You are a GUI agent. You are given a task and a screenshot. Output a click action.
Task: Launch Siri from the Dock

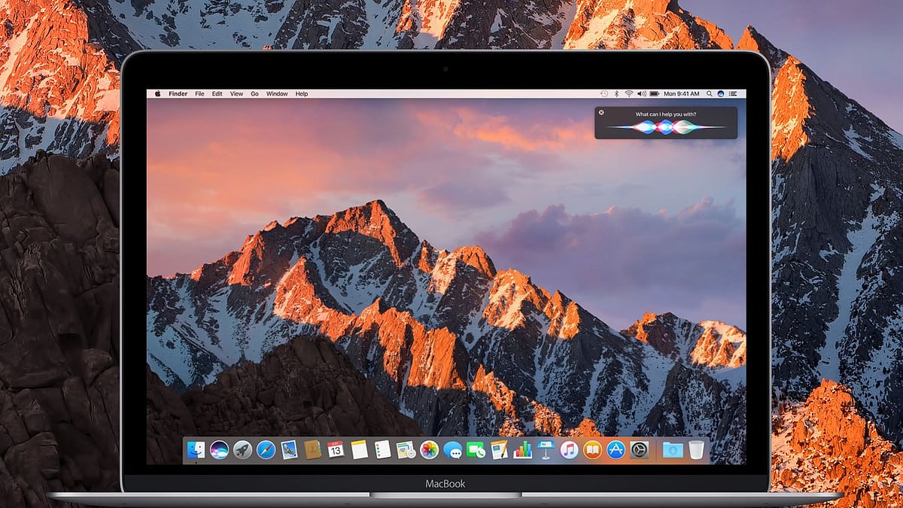(220, 449)
